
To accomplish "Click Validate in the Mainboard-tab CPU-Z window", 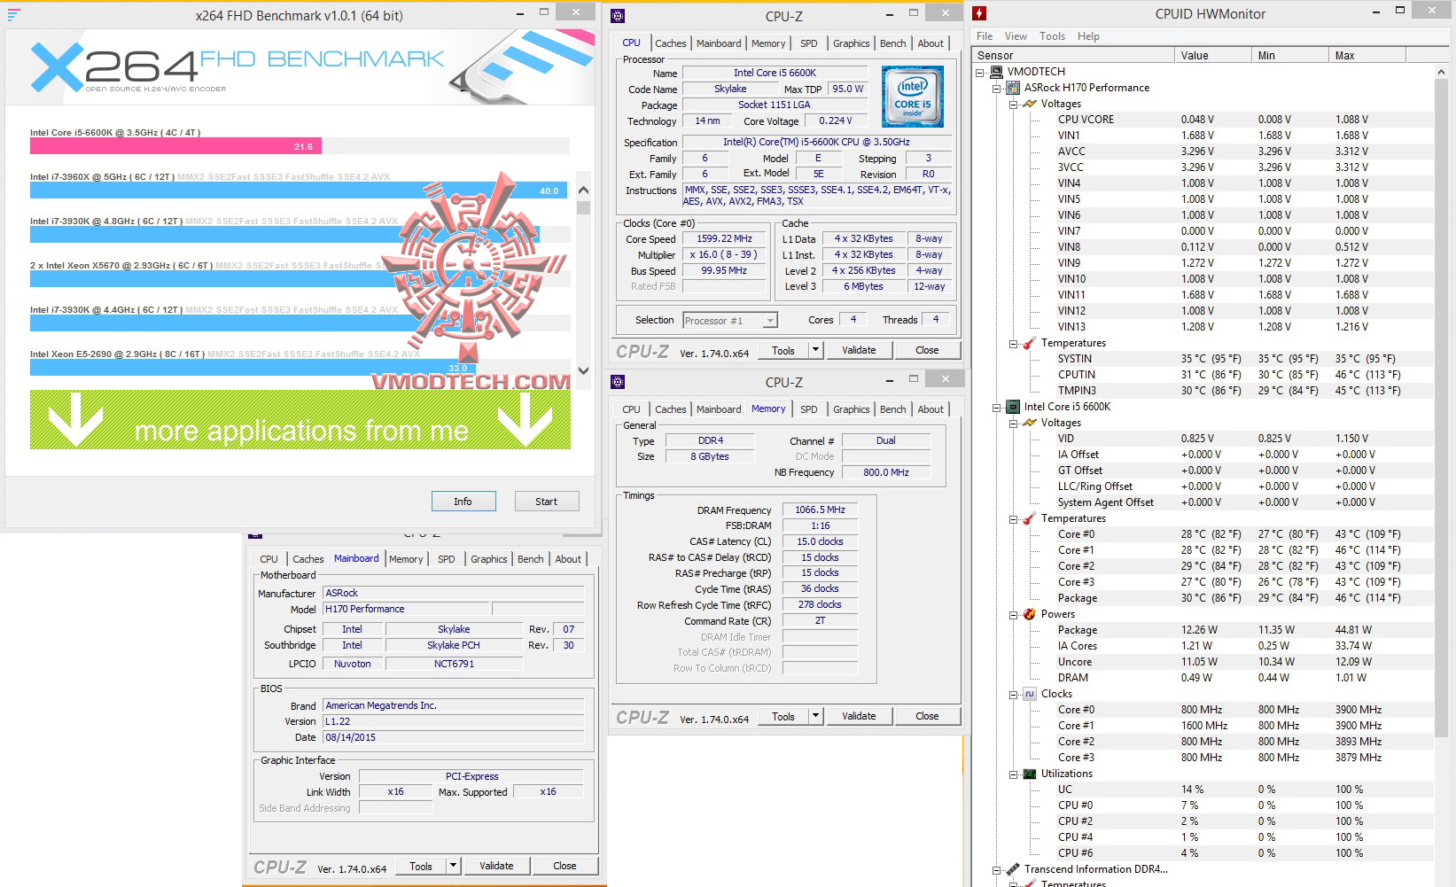I will point(496,866).
